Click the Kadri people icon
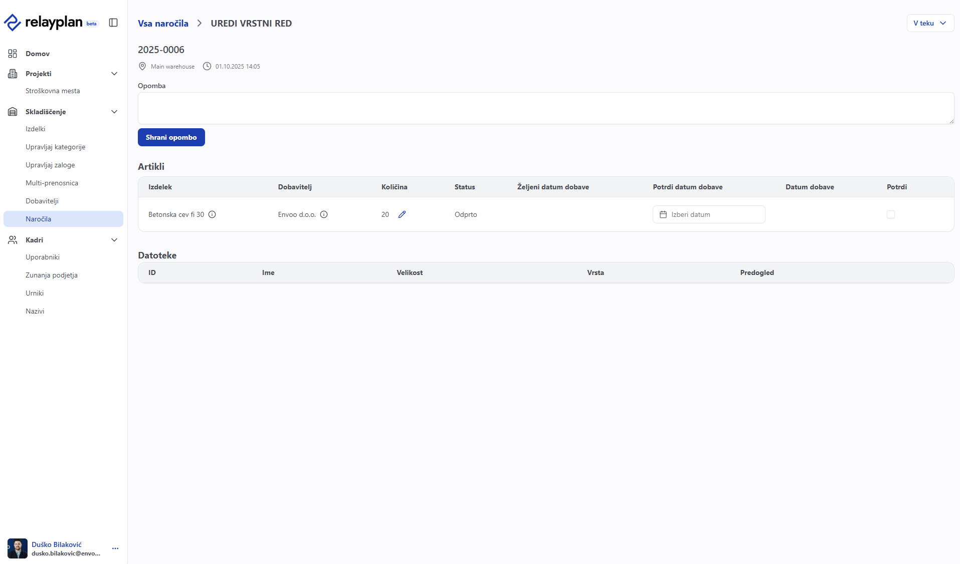The width and height of the screenshot is (960, 564). pyautogui.click(x=13, y=240)
